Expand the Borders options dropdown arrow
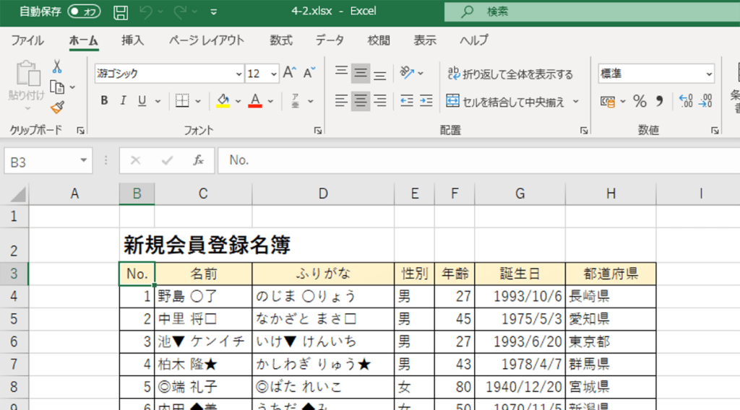The height and width of the screenshot is (410, 740). click(198, 101)
